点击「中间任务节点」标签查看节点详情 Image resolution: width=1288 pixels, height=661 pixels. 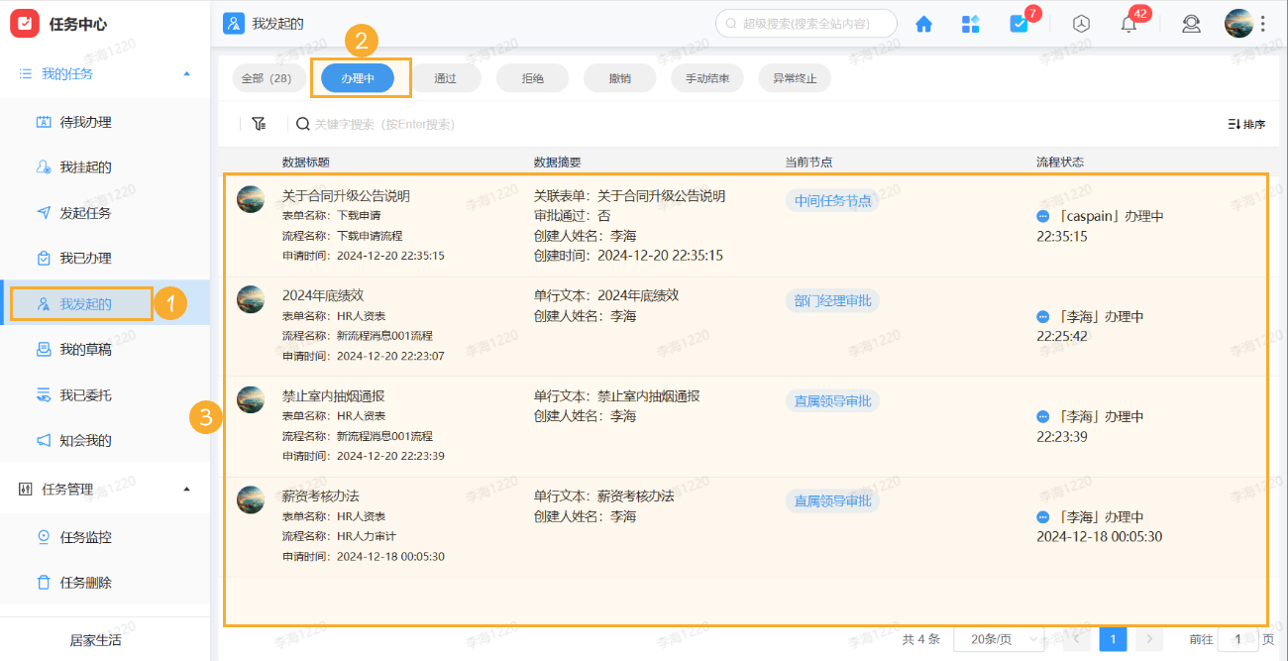[x=832, y=200]
